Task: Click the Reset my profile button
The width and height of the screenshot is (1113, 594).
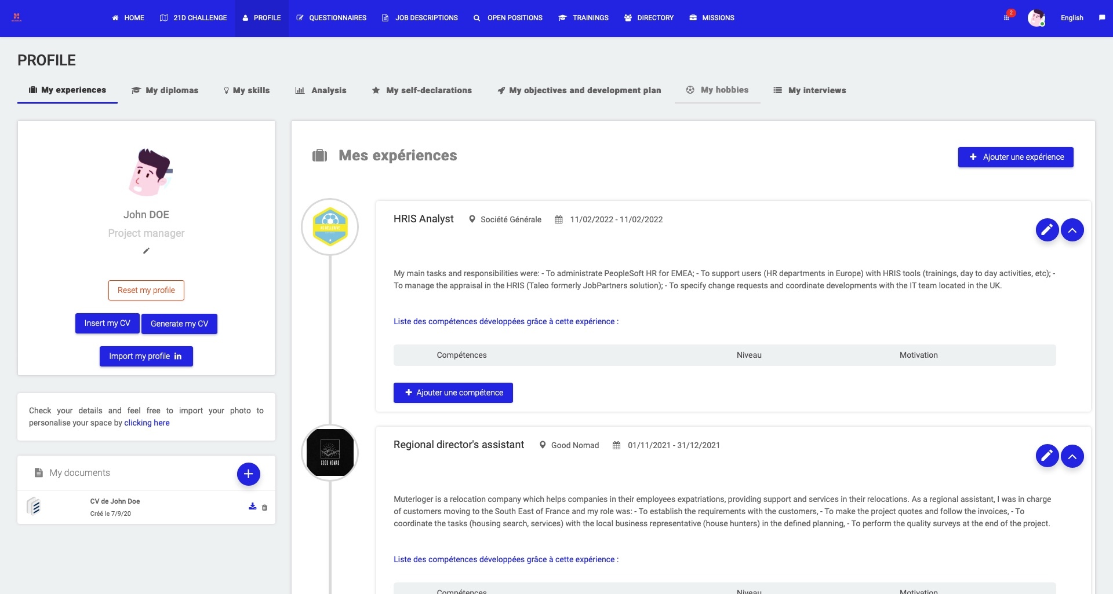Action: 146,290
